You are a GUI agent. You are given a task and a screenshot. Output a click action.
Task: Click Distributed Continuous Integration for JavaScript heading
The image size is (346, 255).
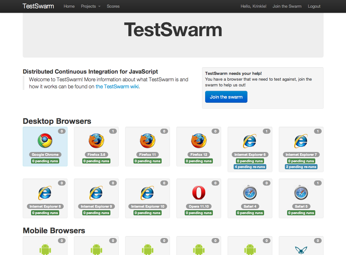(90, 71)
